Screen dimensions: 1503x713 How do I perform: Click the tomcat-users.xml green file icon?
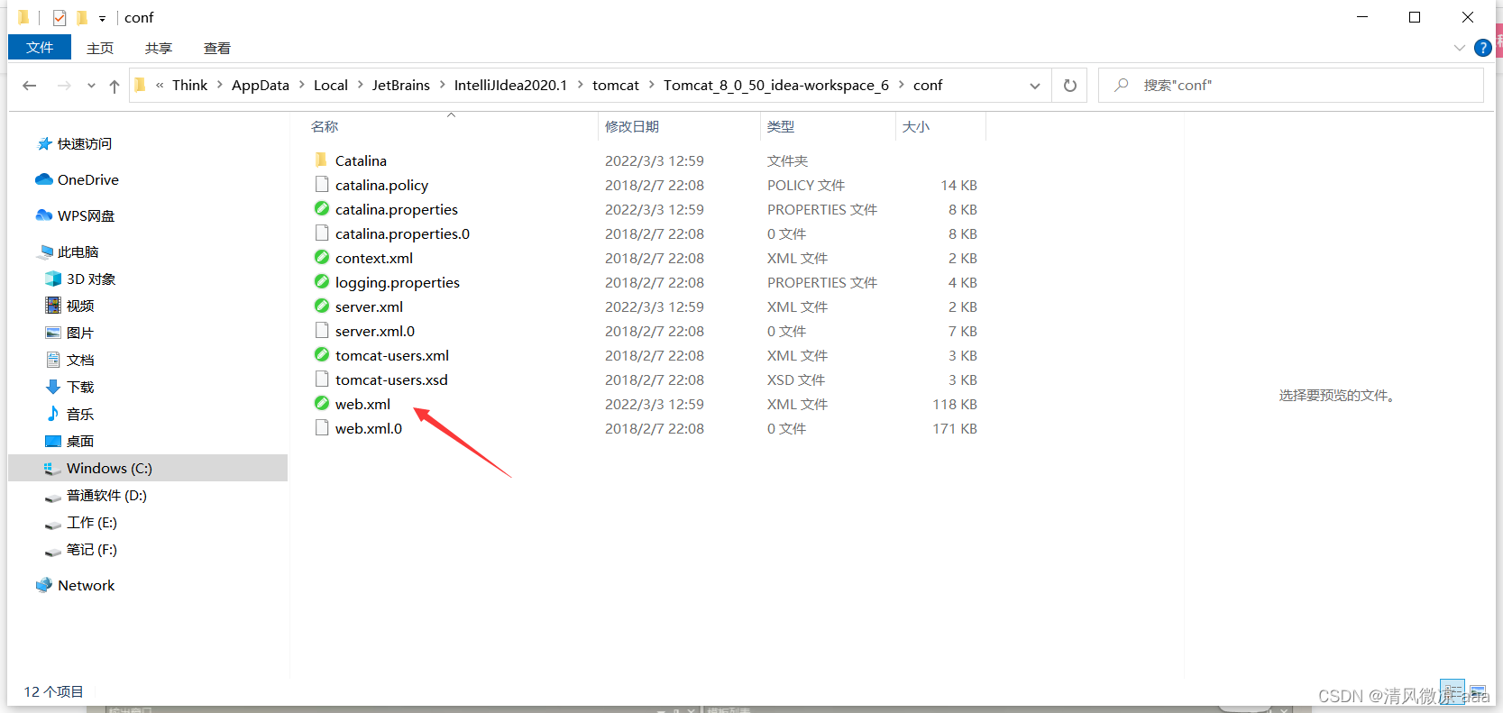click(322, 355)
